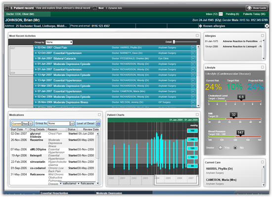
Task: Sort medications by Review Date column
Action: tap(89, 129)
